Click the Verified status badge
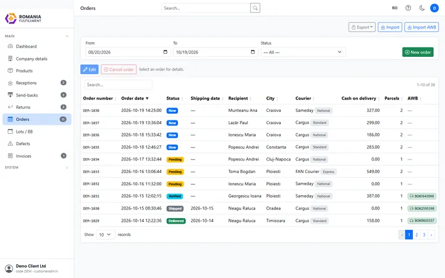This screenshot has height=278, width=445. [x=174, y=196]
